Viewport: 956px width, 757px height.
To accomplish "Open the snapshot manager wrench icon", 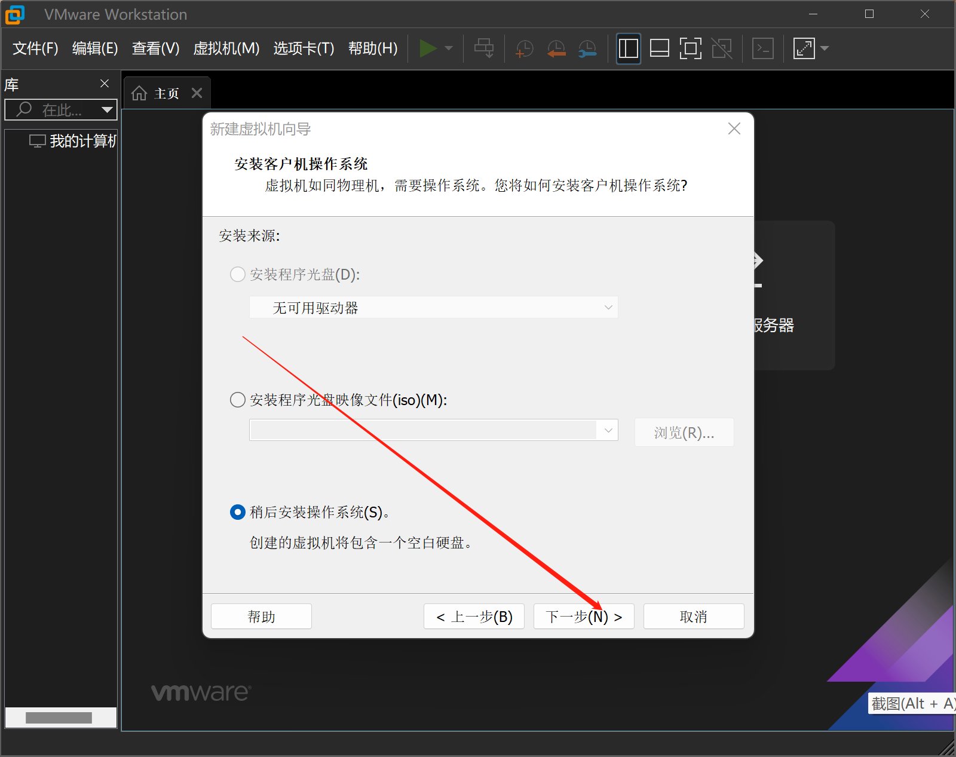I will [x=587, y=48].
